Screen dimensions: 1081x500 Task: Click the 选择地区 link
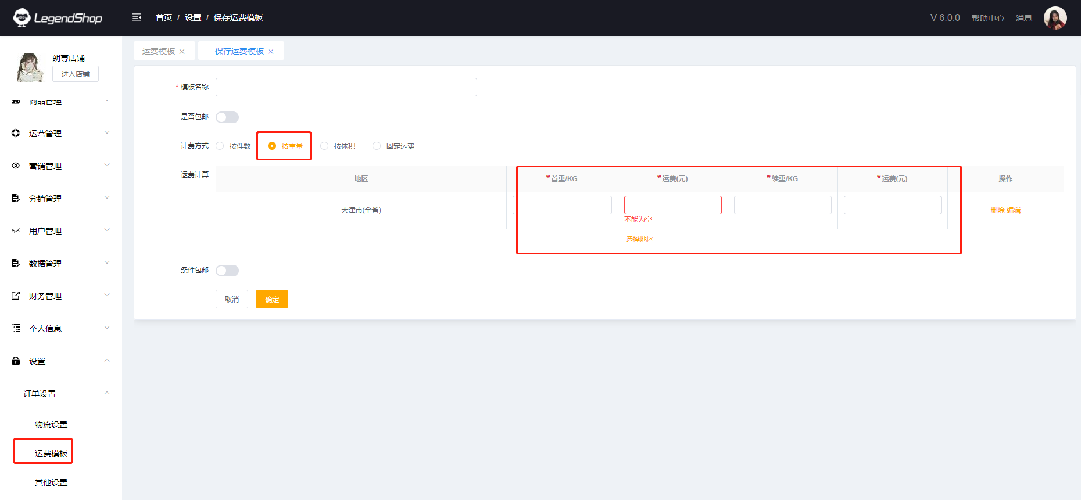pyautogui.click(x=639, y=239)
